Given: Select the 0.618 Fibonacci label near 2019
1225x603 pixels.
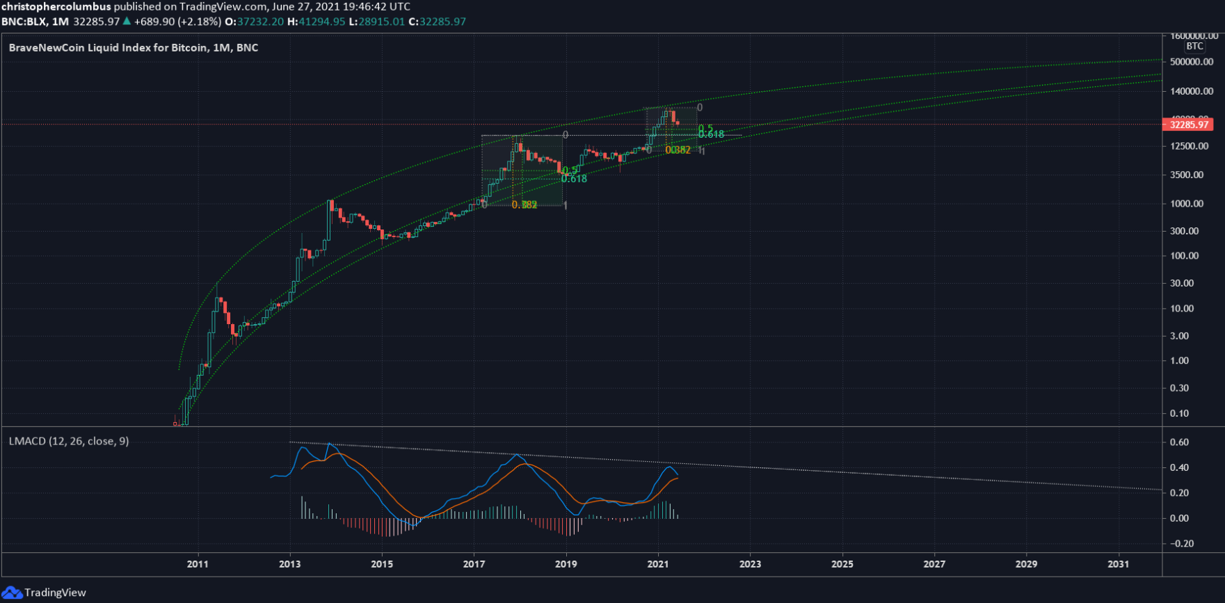Looking at the screenshot, I should 574,179.
